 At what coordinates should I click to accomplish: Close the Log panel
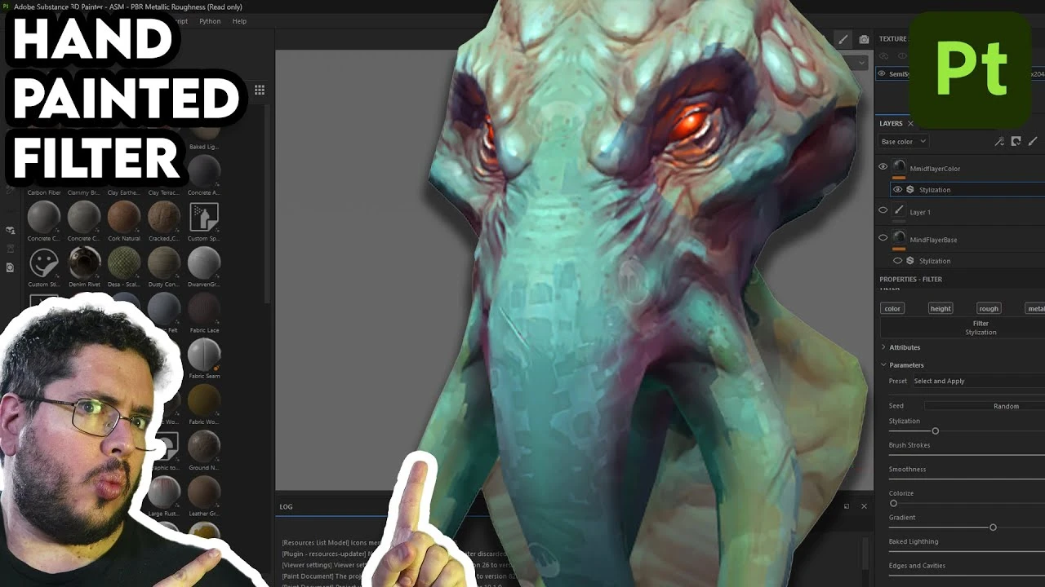864,506
